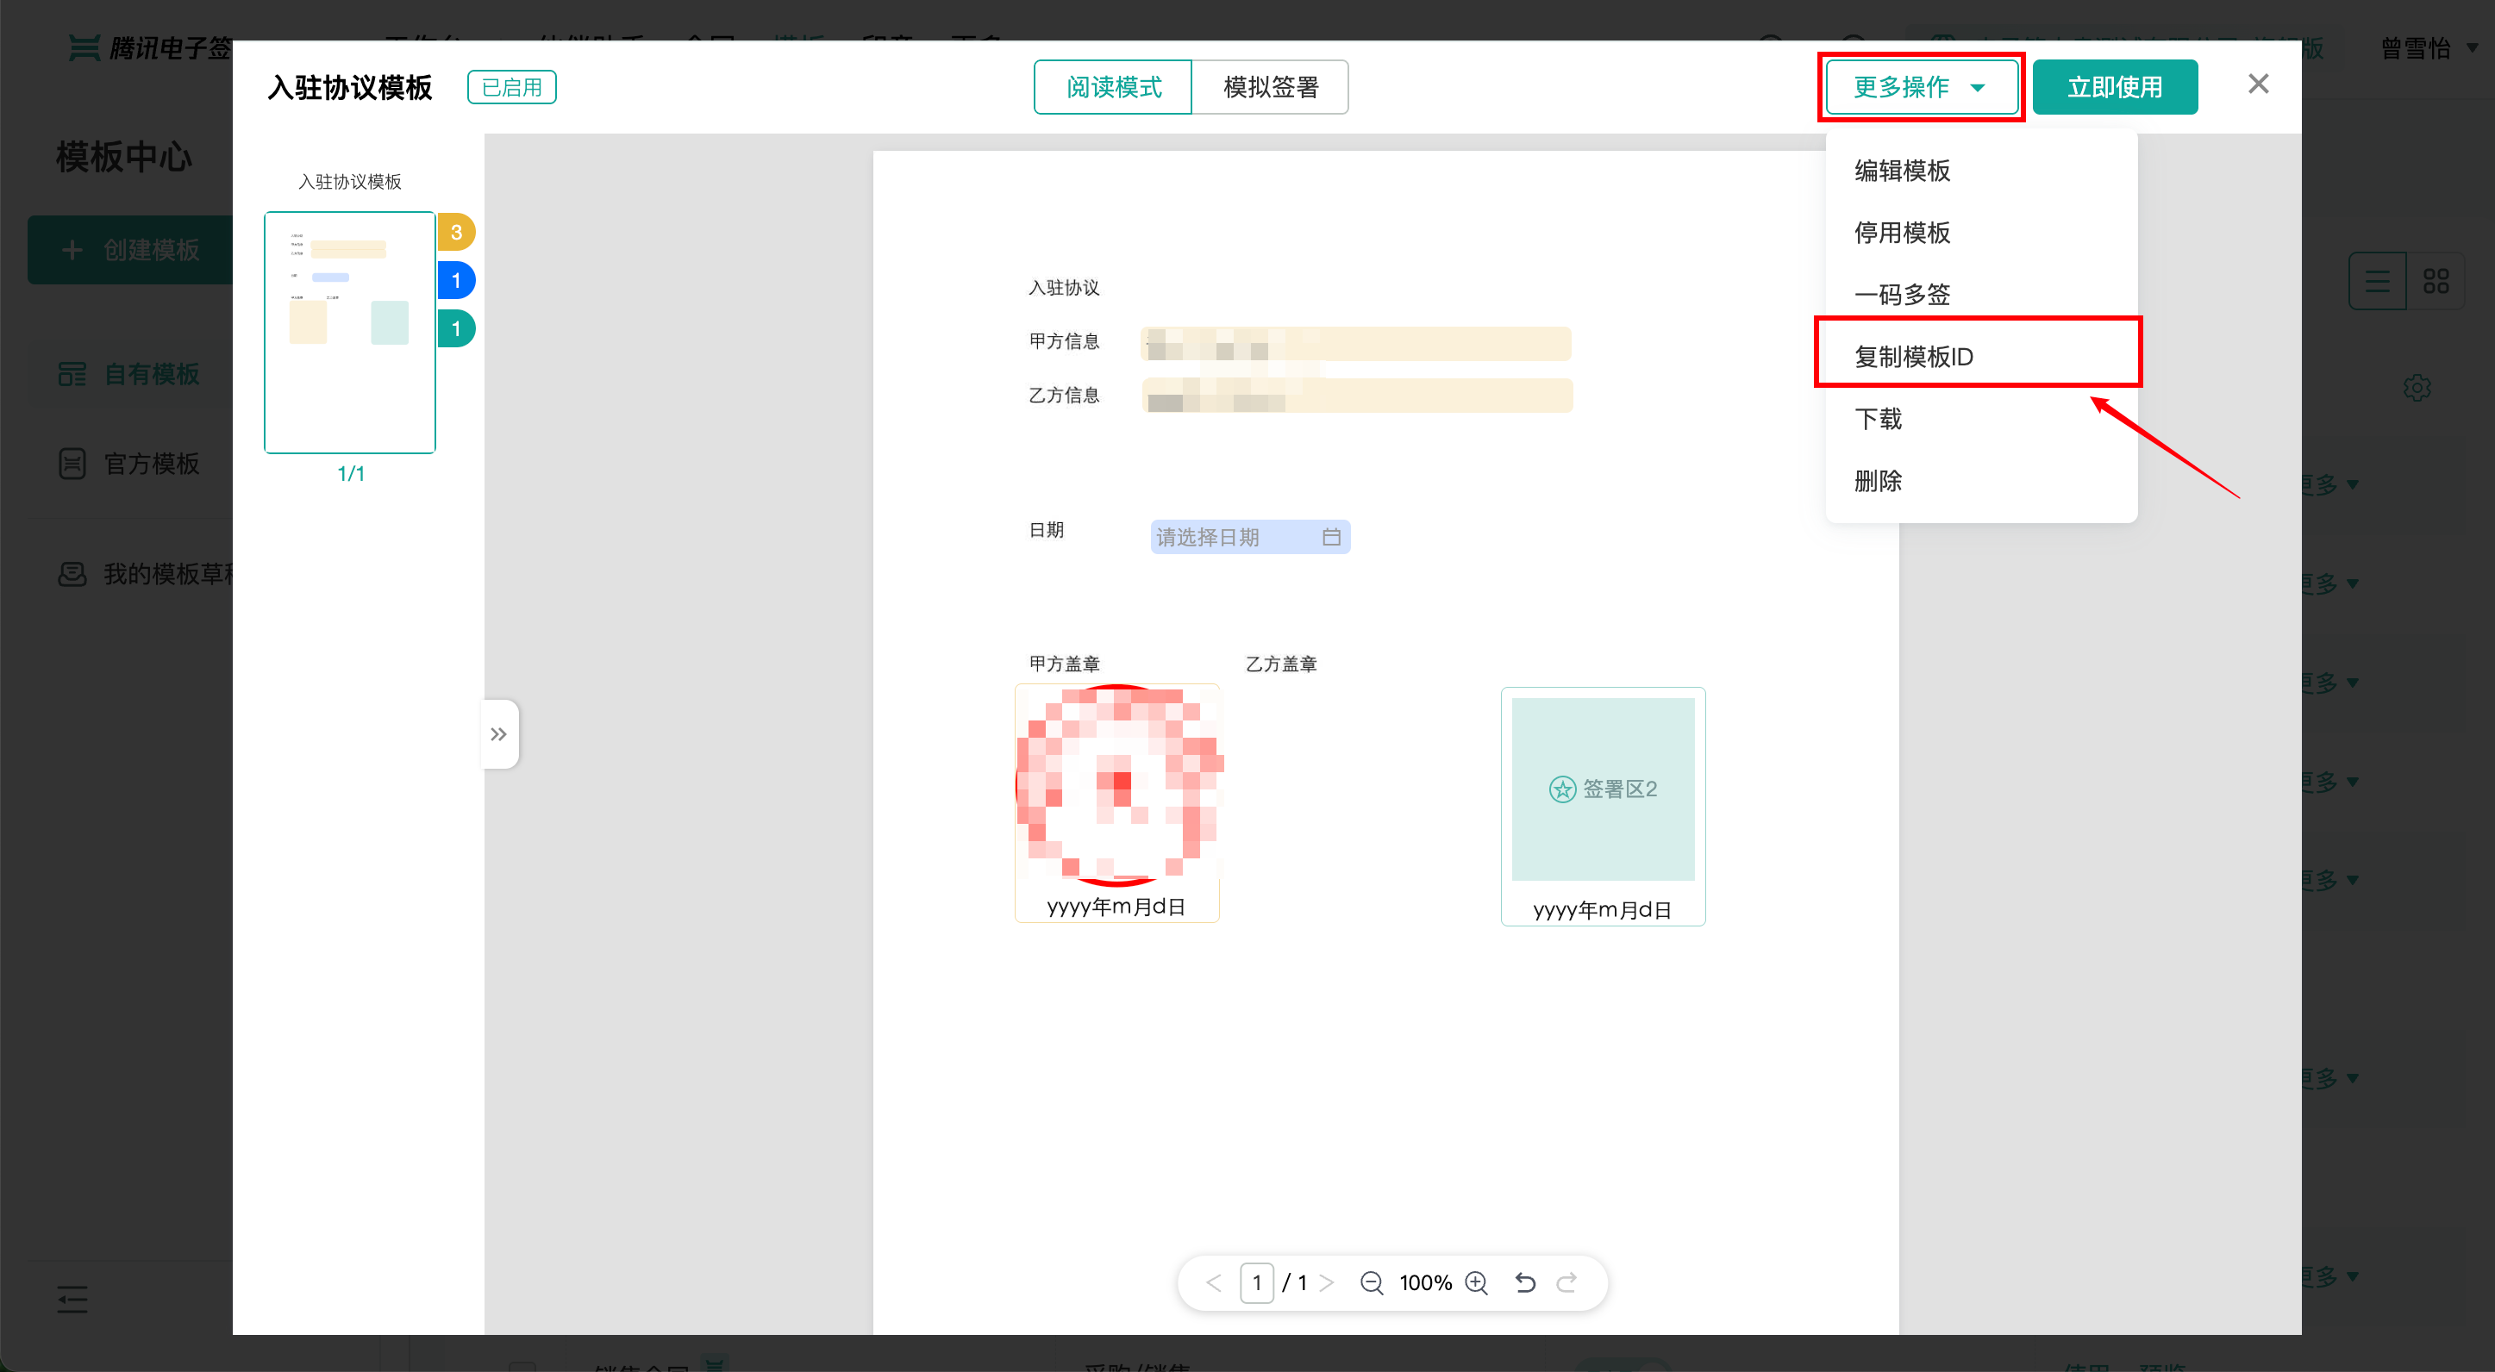Image resolution: width=2495 pixels, height=1372 pixels.
Task: Select the page 1/1 thumbnail
Action: pyautogui.click(x=350, y=332)
